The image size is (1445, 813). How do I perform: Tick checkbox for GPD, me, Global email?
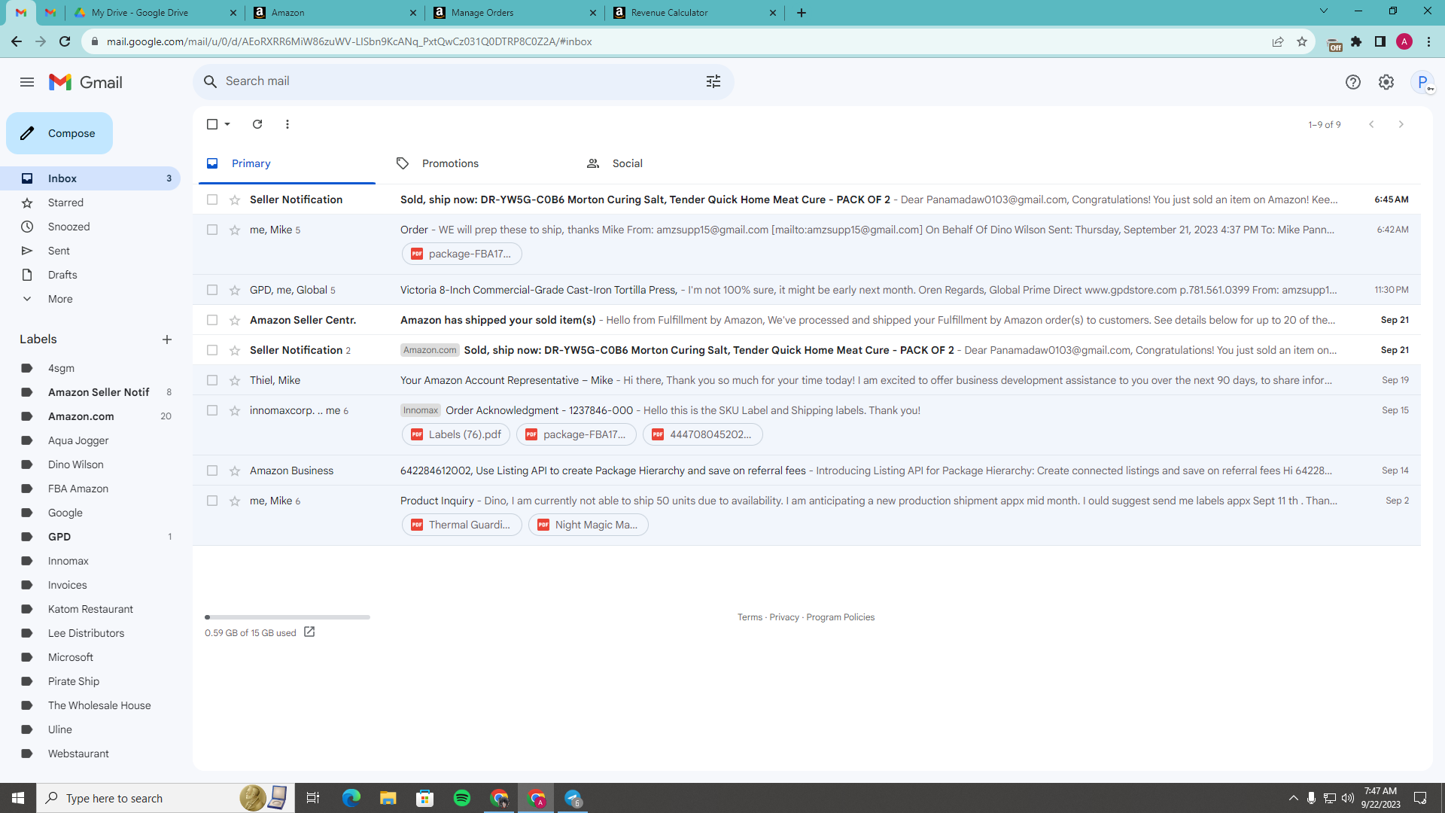212,290
